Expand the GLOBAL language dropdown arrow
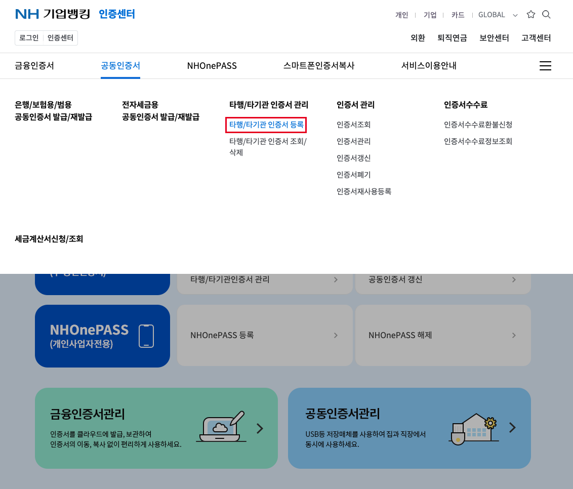The width and height of the screenshot is (573, 489). [x=515, y=15]
